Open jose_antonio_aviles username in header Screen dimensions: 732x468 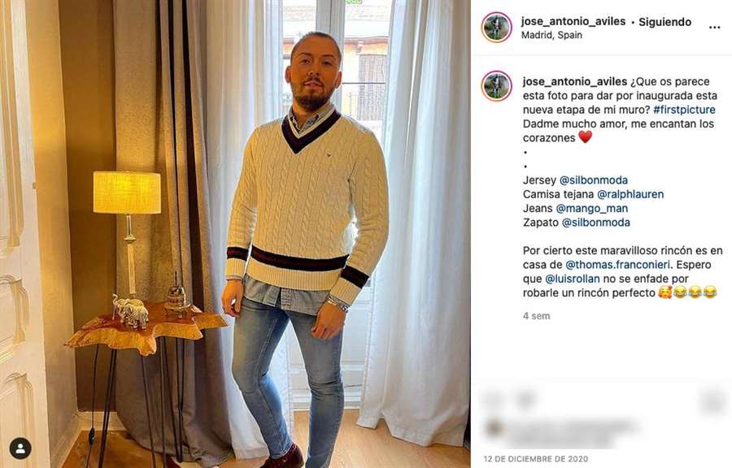coord(573,21)
